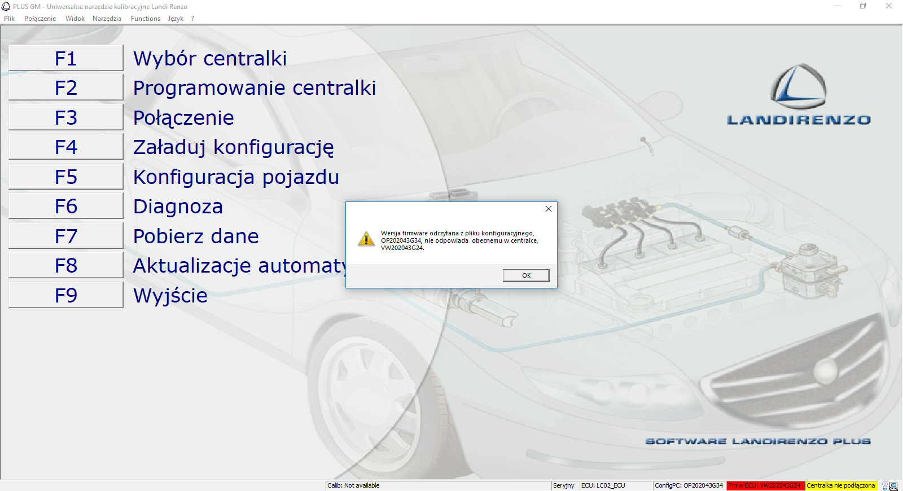Click the 'Diagnoza' label
The height and width of the screenshot is (491, 903).
point(178,207)
